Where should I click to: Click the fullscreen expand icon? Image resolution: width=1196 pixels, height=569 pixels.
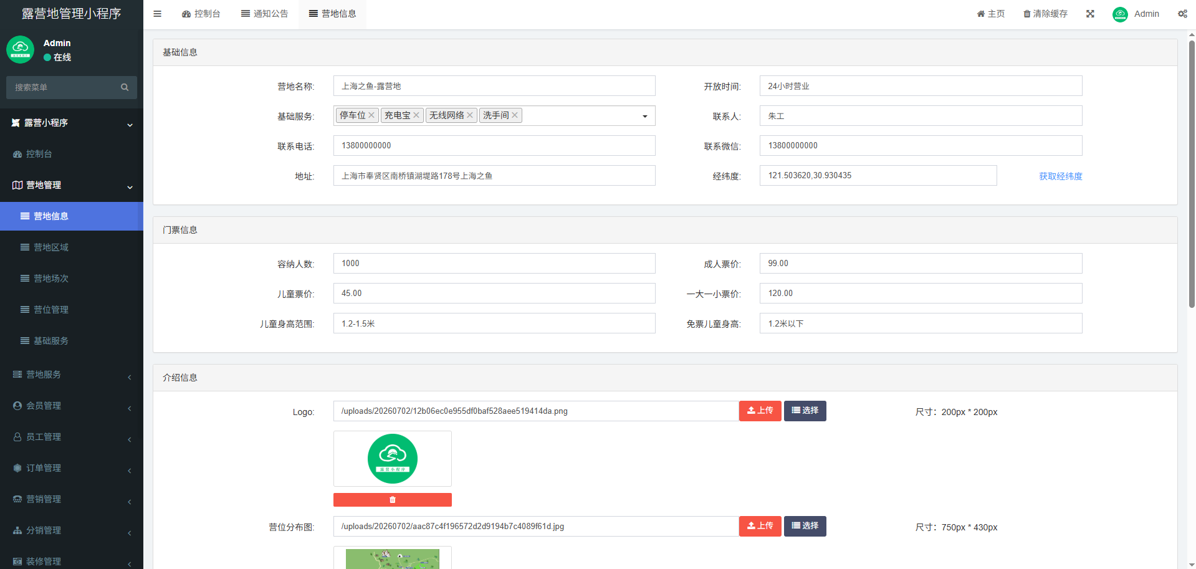click(x=1090, y=14)
